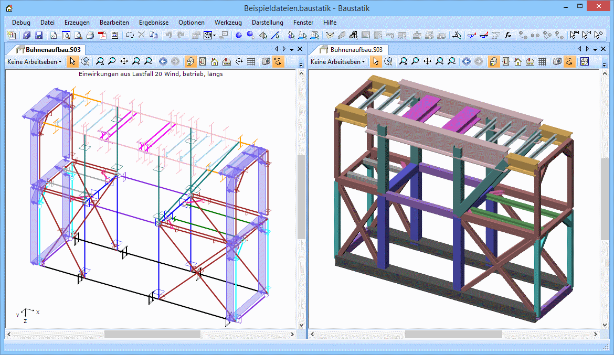
Task: Click the blue back arrow in left pane
Action: pos(163,61)
